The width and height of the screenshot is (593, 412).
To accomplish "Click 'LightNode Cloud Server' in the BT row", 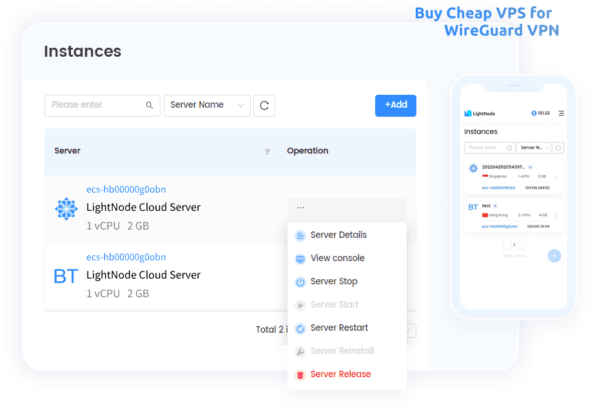I will pyautogui.click(x=143, y=275).
